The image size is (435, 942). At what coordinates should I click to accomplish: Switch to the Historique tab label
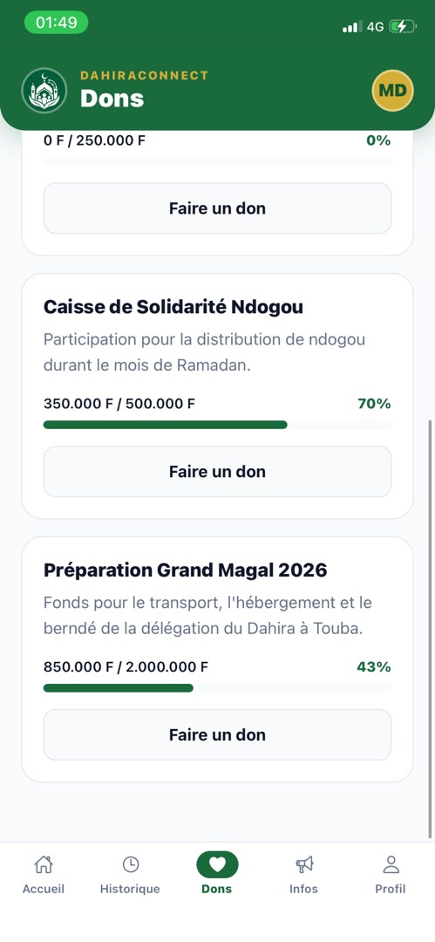130,889
